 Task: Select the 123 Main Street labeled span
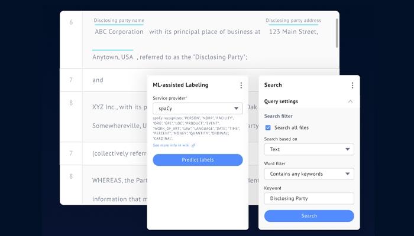pyautogui.click(x=293, y=32)
